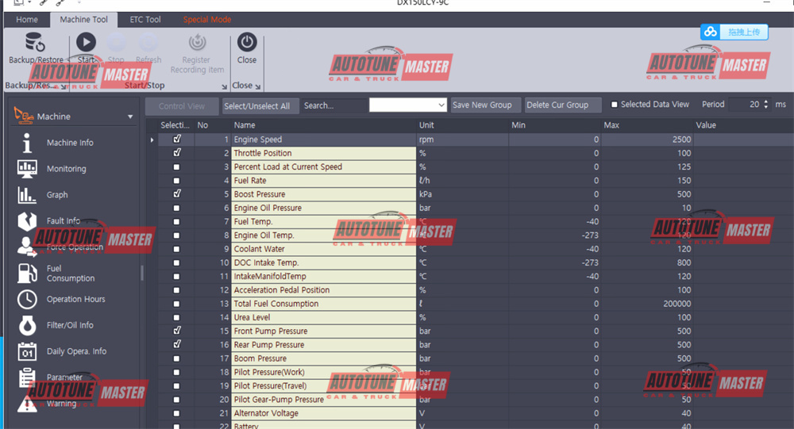Open Fuel Consumption pump icon

(x=27, y=274)
